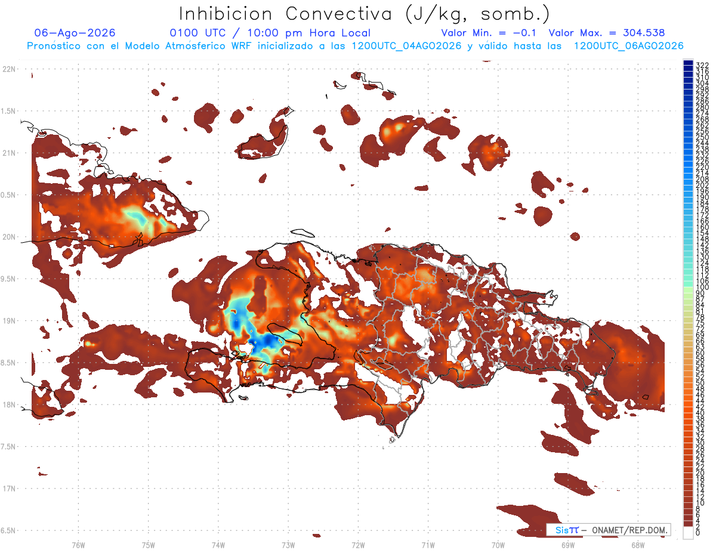Click the '74W' longitude label
Viewport: 716px width, 553px height.
click(218, 545)
